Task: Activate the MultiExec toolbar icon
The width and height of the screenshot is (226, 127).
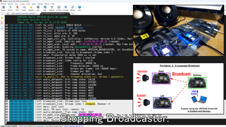Action: point(52,8)
